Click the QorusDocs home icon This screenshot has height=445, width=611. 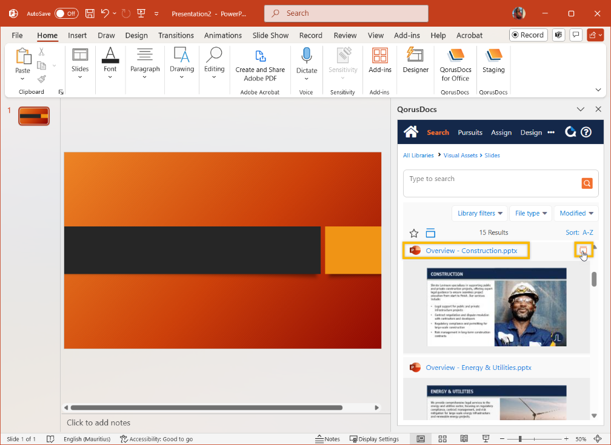pyautogui.click(x=411, y=132)
